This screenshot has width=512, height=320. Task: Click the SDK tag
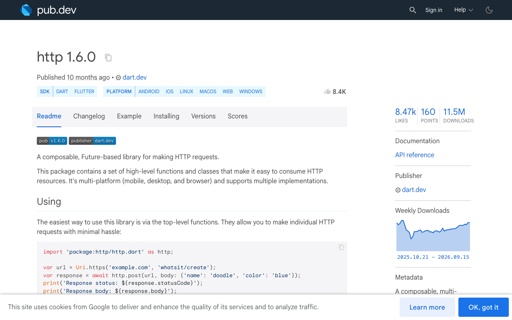pos(45,92)
